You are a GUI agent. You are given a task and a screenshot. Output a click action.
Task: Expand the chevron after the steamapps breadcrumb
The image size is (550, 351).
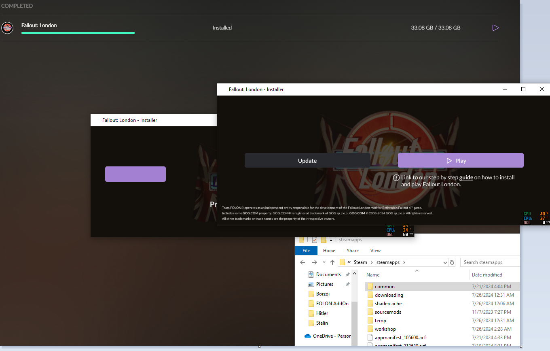[x=404, y=262]
